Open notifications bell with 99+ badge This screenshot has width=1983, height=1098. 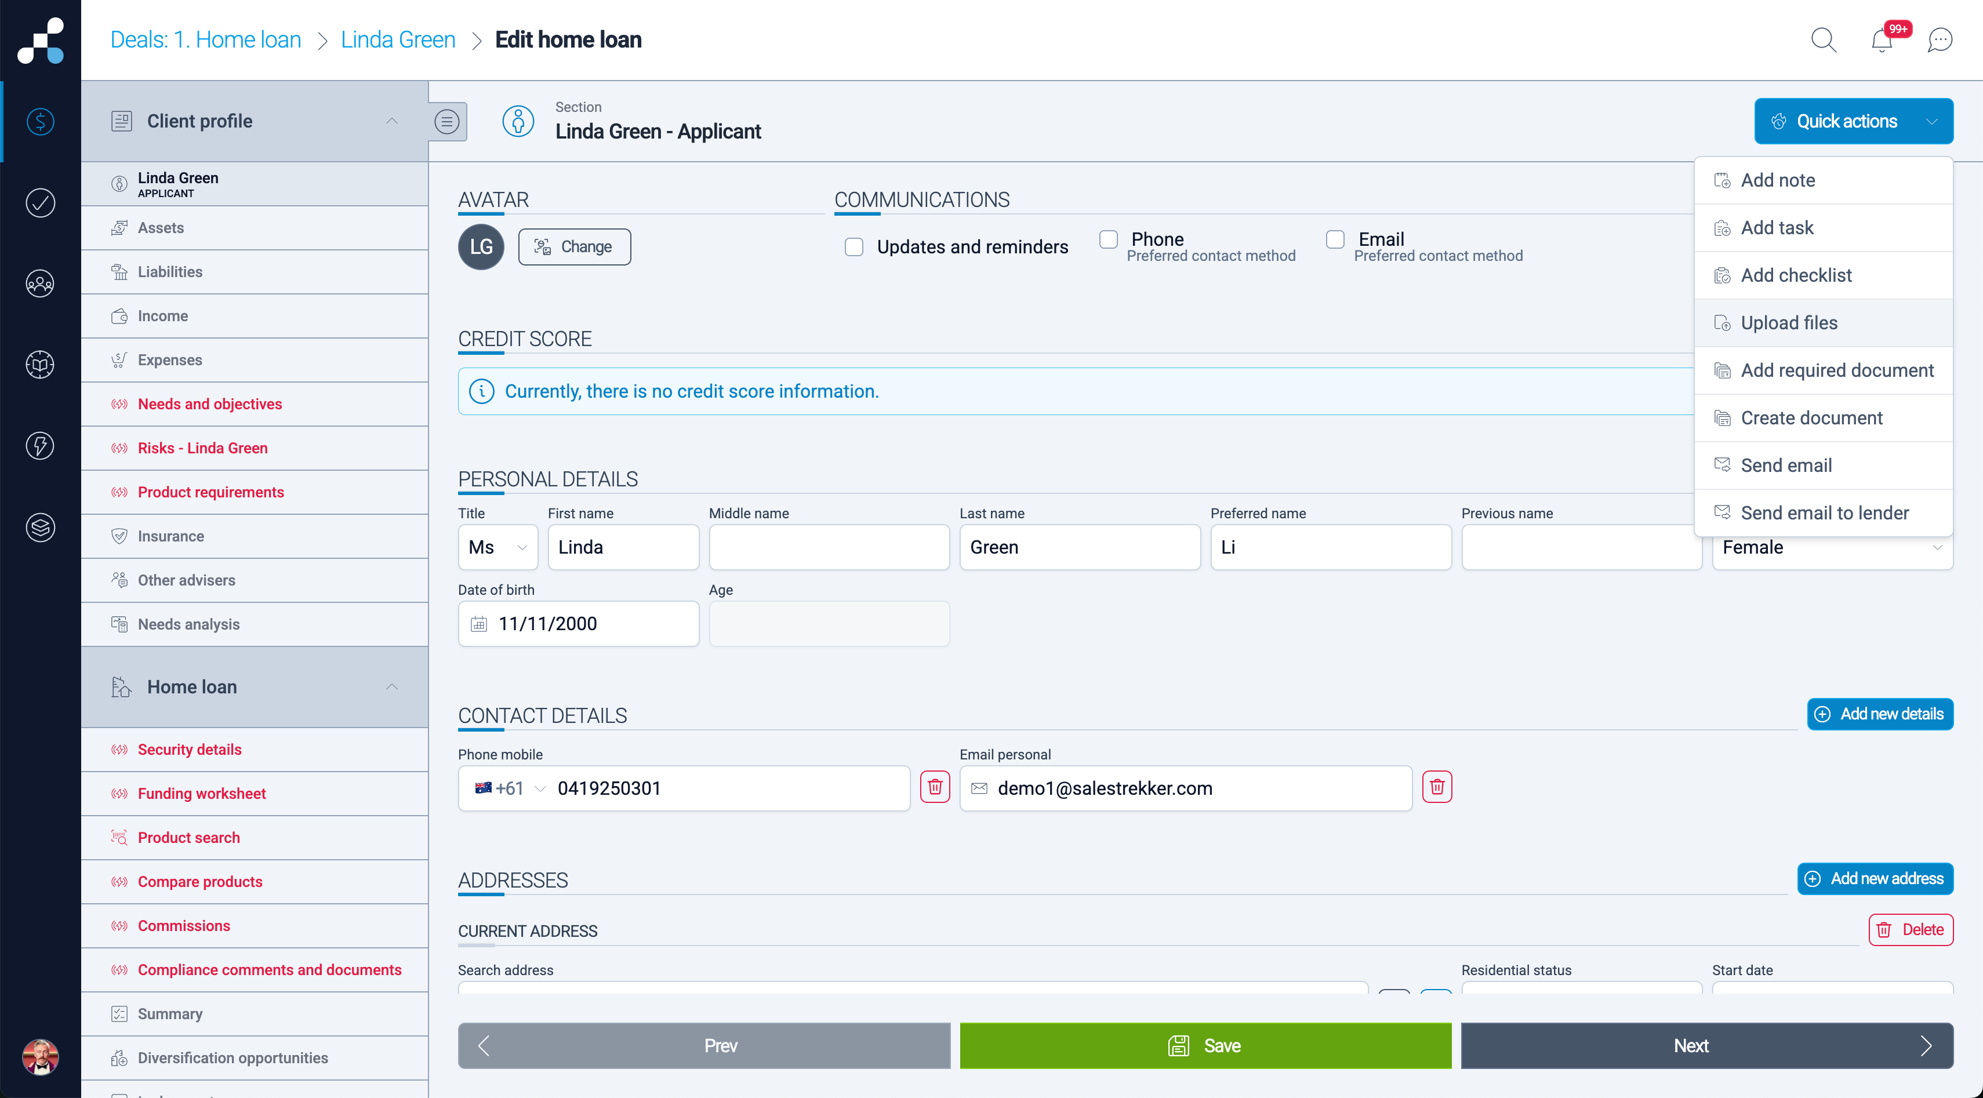point(1882,40)
